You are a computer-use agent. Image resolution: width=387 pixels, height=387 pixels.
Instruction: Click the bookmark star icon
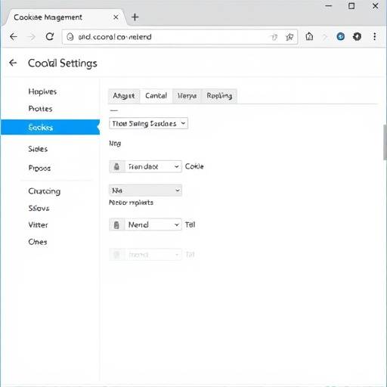[x=289, y=37]
